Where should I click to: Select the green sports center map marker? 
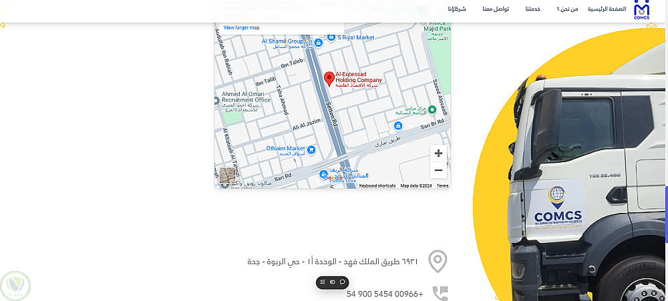[x=432, y=110]
